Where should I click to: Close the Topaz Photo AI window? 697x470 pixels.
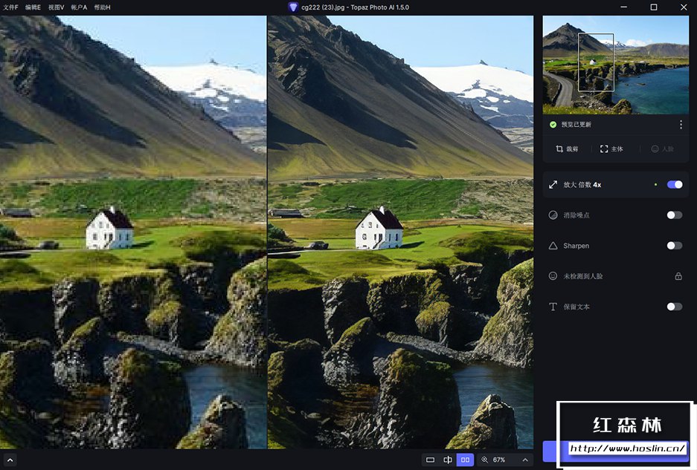(684, 7)
